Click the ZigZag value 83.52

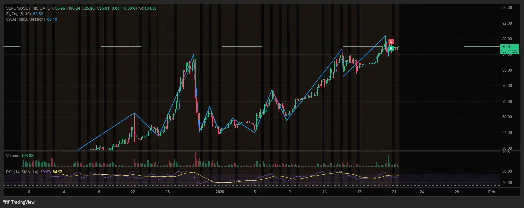38,14
